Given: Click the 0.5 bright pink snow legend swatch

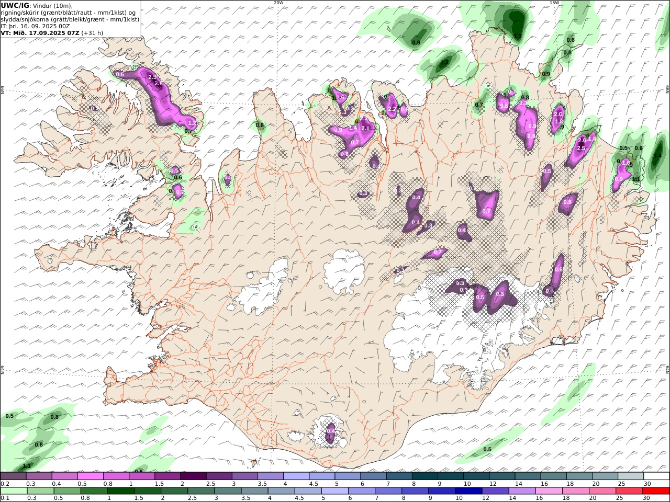Looking at the screenshot, I should coord(91,476).
